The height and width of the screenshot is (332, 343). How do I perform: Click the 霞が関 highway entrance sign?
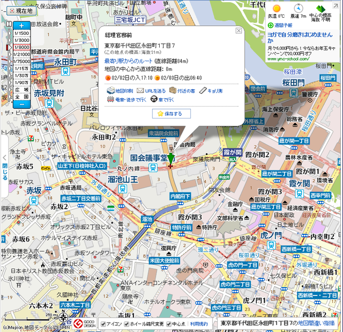232,153
